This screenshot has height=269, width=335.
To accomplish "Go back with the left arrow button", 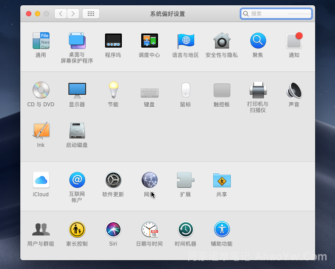I will tap(60, 14).
